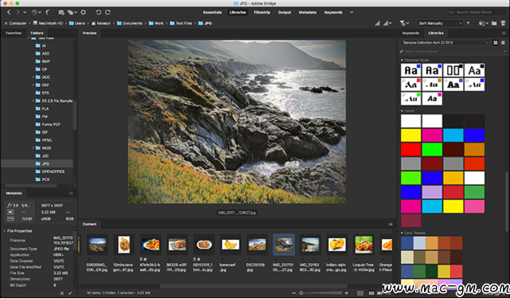Open the Favorites panel tab
510x298 pixels.
tap(14, 33)
